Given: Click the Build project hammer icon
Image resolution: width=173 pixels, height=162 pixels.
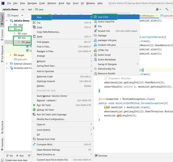Looking at the screenshot, I should click(167, 9).
